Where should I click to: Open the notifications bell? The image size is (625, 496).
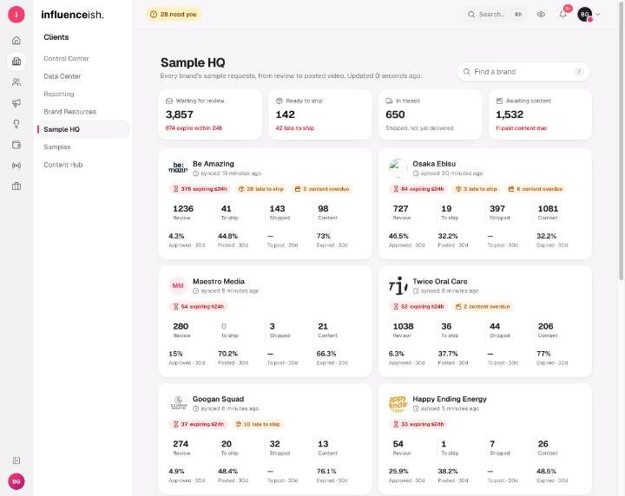(562, 15)
